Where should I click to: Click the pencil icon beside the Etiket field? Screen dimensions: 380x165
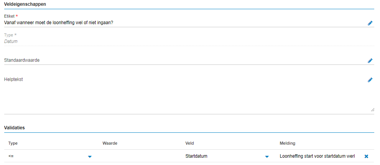coord(370,23)
